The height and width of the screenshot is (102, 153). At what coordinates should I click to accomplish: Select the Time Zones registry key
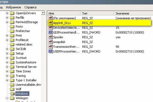pyautogui.click(x=23, y=71)
